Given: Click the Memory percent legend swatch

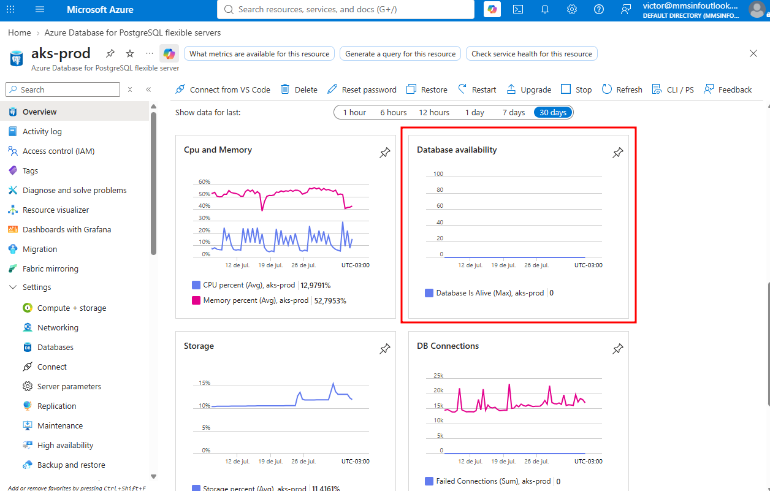Looking at the screenshot, I should 196,300.
